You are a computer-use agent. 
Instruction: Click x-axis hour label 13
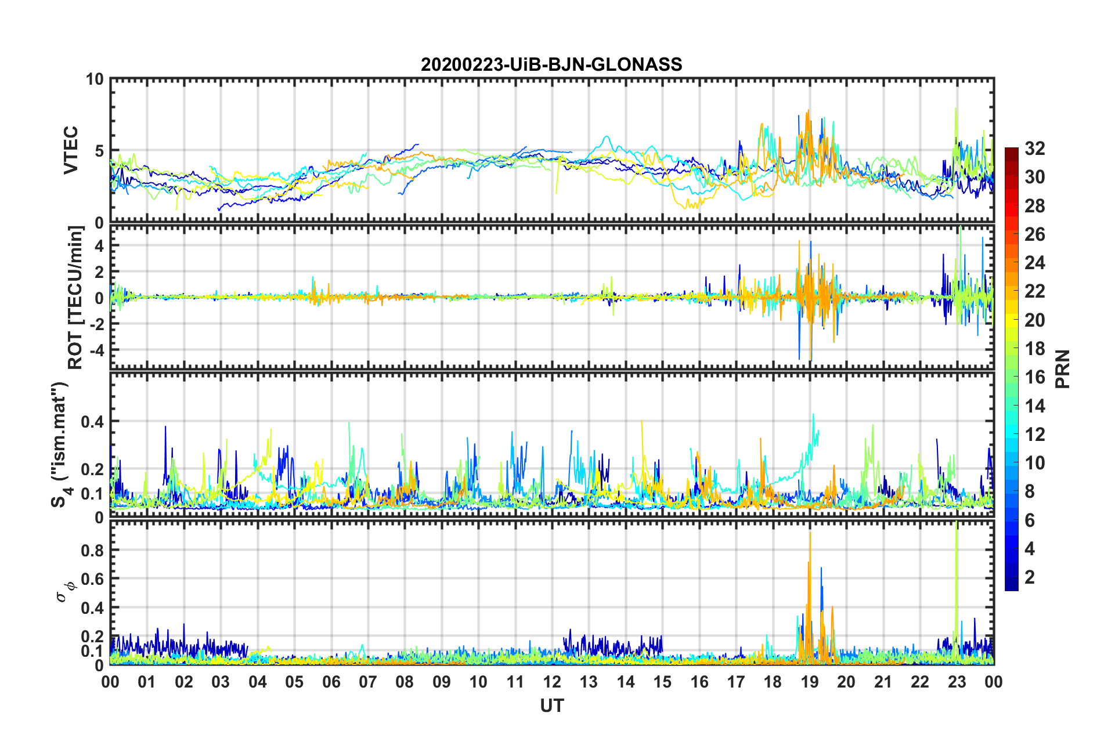pos(589,682)
